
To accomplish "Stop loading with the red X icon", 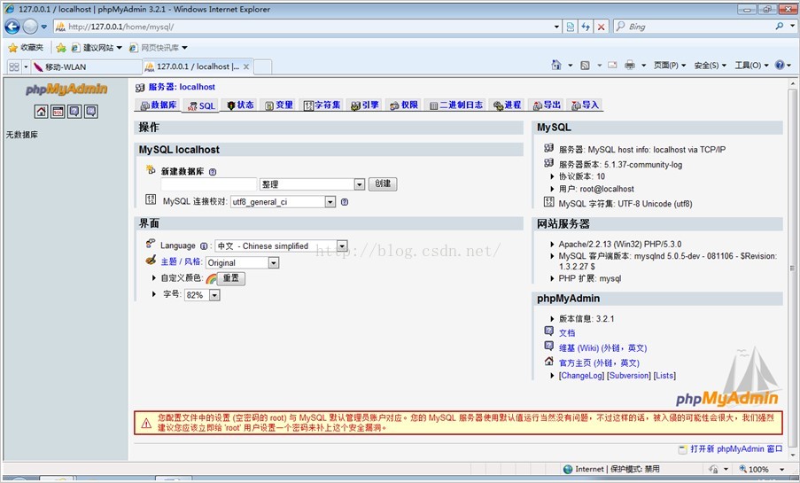I will (602, 27).
